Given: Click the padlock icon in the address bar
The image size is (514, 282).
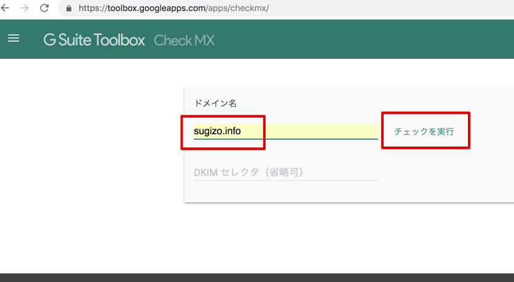Looking at the screenshot, I should tap(69, 8).
